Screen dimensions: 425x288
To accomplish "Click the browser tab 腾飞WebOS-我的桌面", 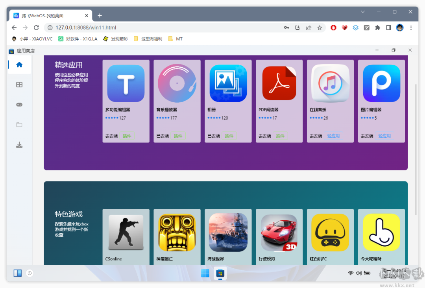I will [x=47, y=16].
